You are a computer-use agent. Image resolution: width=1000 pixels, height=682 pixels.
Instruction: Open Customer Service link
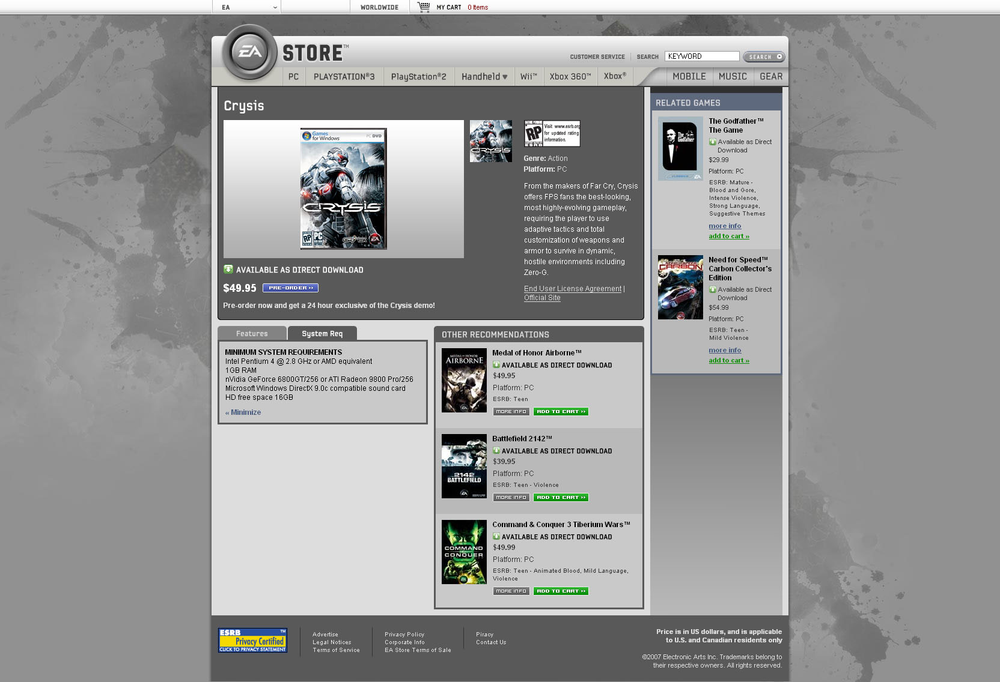pyautogui.click(x=597, y=57)
